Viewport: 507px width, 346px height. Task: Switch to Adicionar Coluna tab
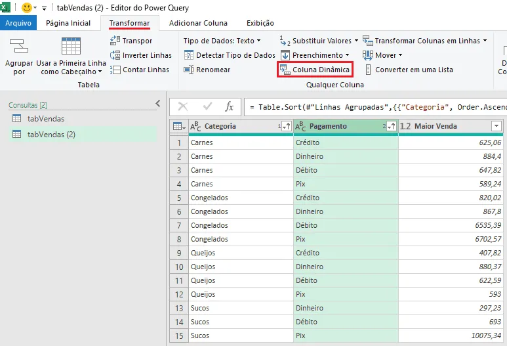coord(198,23)
